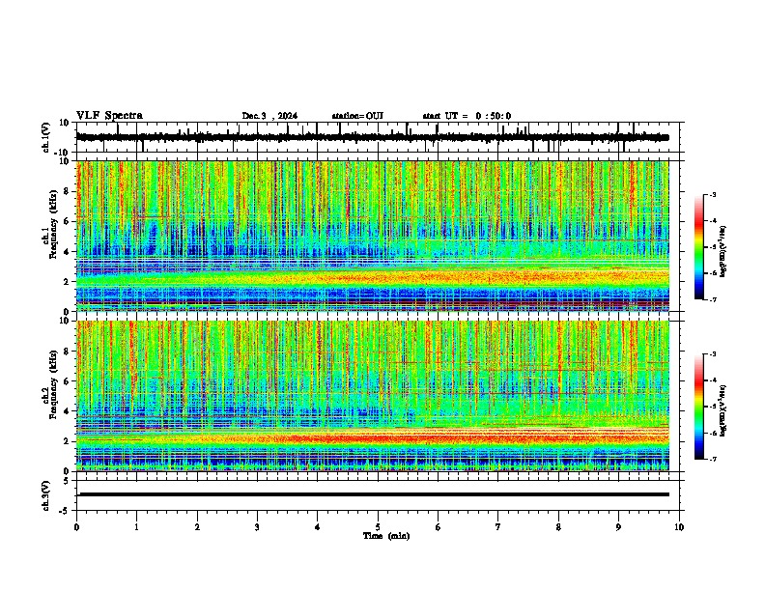Click the ch.1 spectrogram color scale bar

[x=698, y=247]
